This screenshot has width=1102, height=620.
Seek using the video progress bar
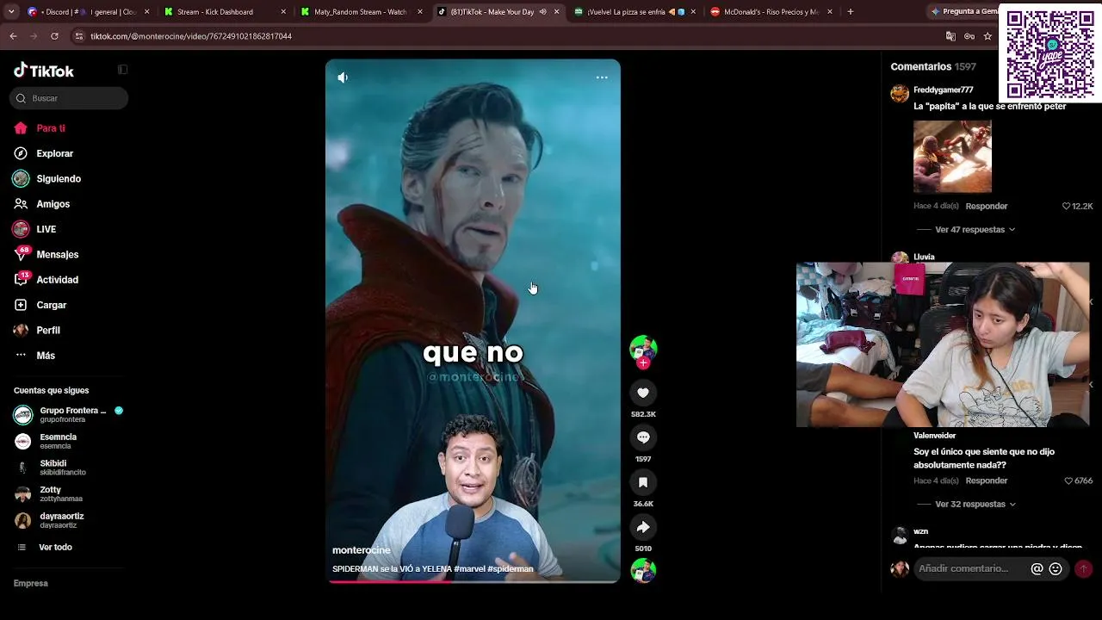pyautogui.click(x=473, y=581)
